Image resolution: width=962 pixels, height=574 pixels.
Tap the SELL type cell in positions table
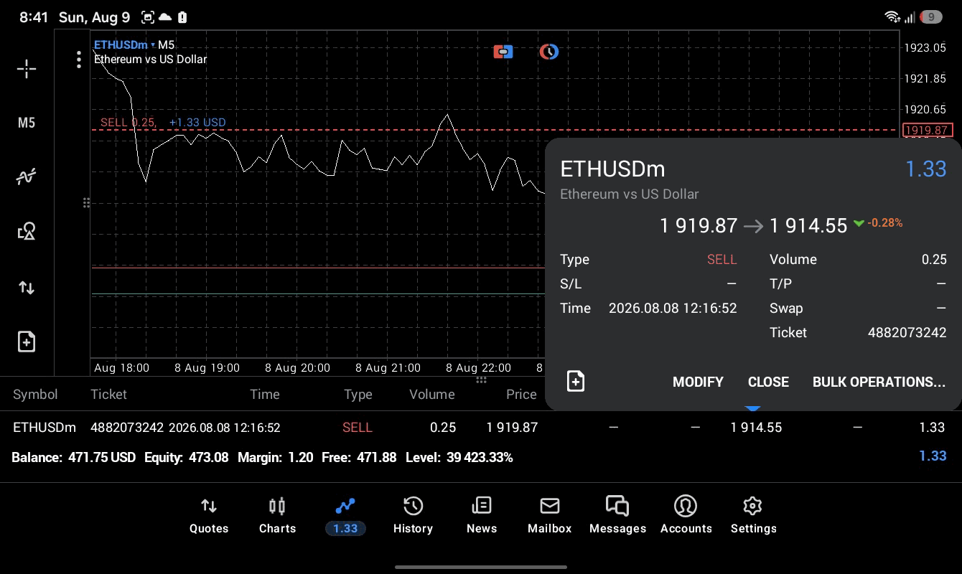[357, 428]
